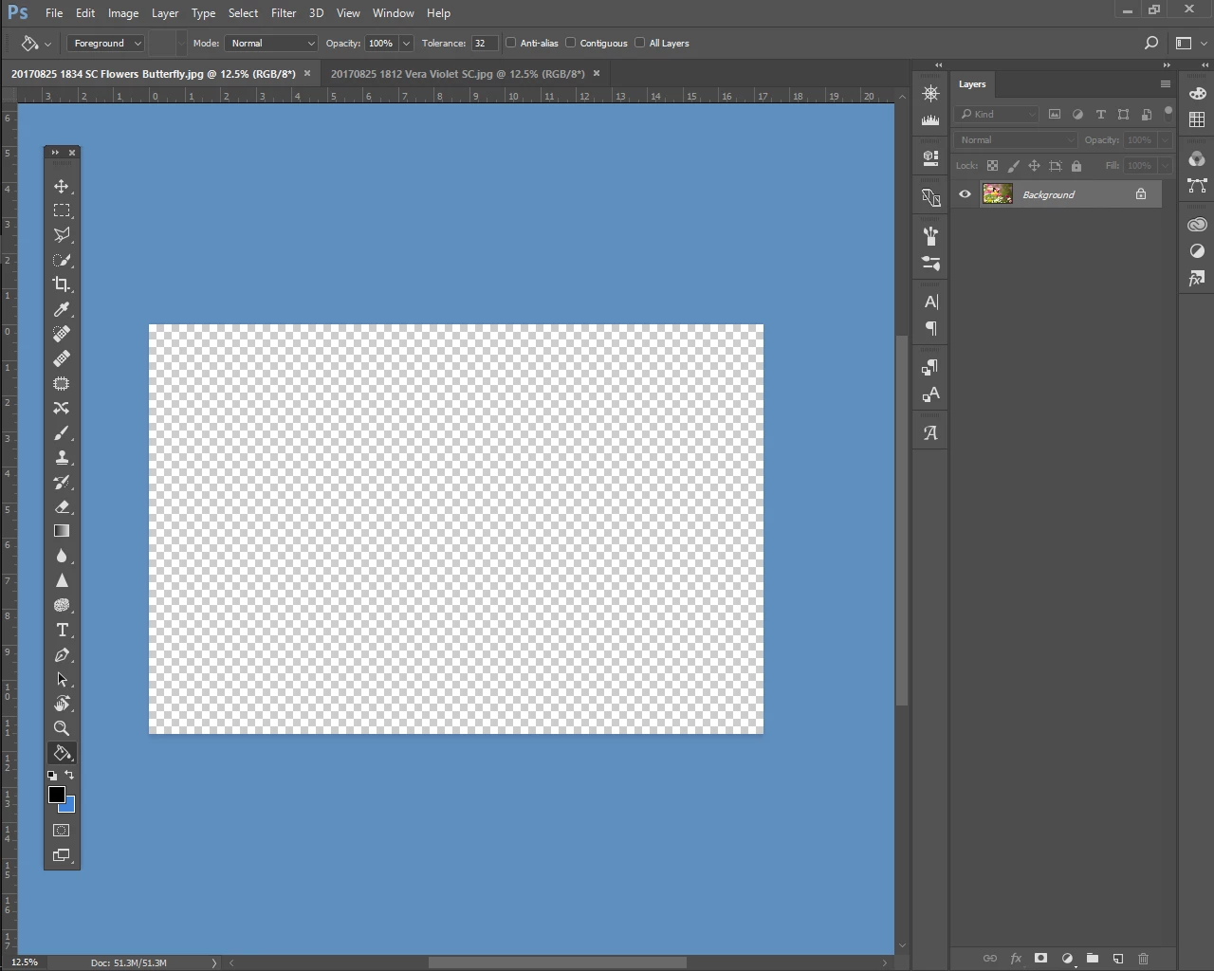Swap foreground and background colors
This screenshot has height=971, width=1214.
(x=69, y=775)
